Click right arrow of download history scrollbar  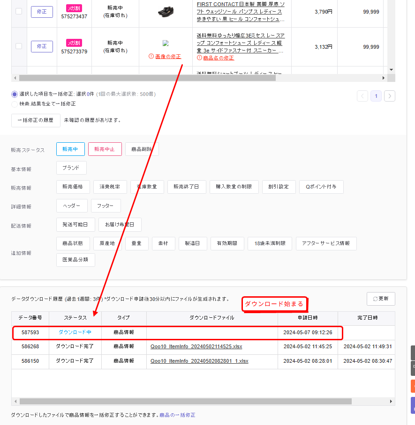coord(391,402)
